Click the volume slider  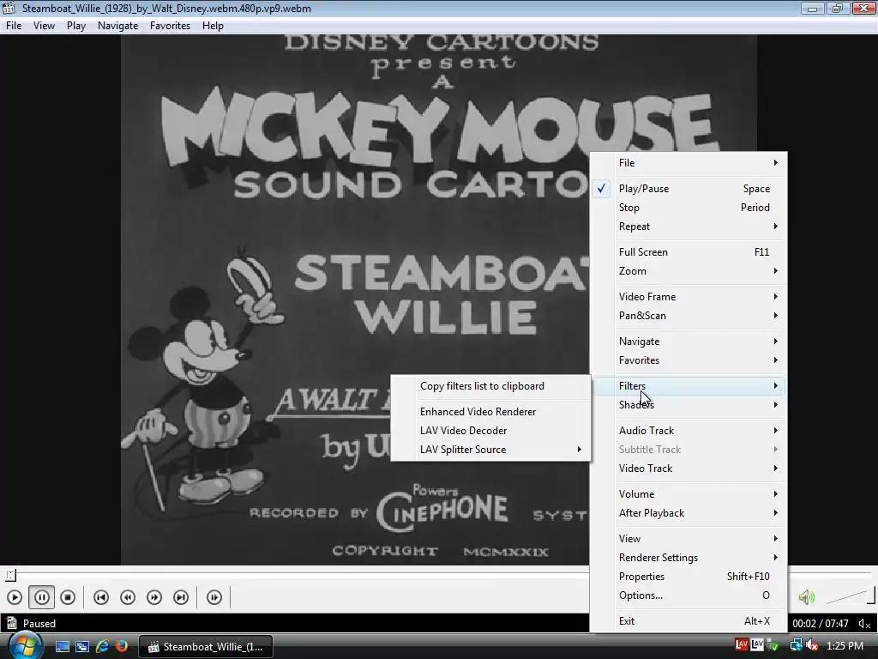tap(850, 596)
